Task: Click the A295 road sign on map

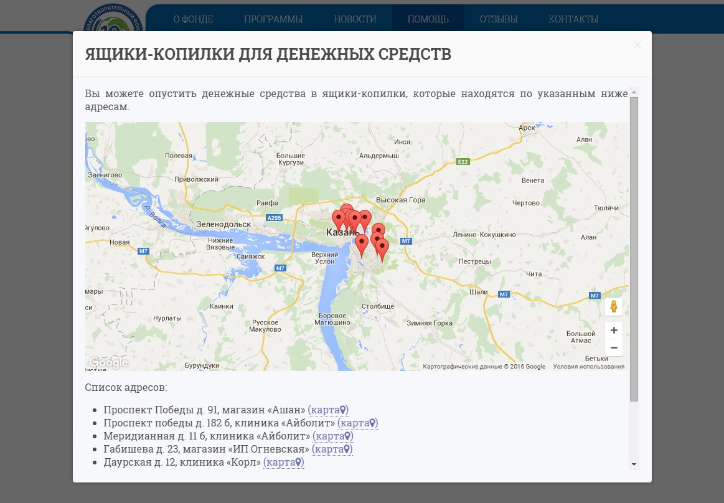Action: tap(275, 217)
